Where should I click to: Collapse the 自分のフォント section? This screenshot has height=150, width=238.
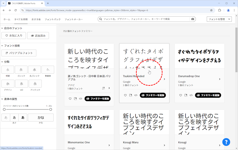tap(2, 28)
